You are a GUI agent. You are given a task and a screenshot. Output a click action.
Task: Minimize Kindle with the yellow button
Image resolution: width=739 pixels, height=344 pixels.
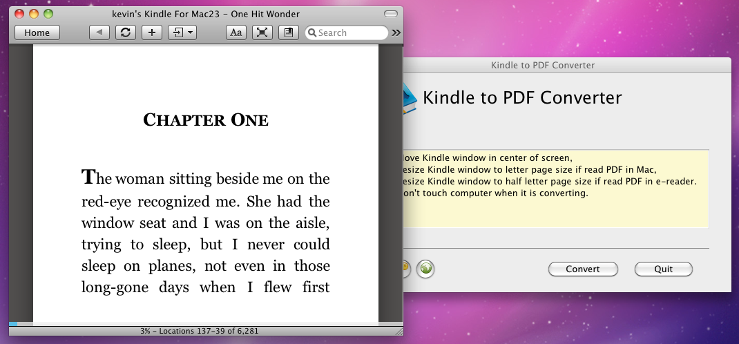point(34,14)
